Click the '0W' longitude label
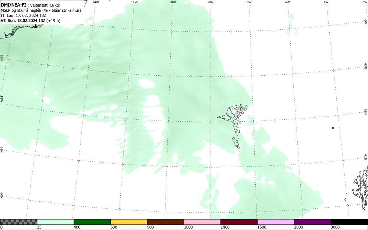 (x=365, y=2)
